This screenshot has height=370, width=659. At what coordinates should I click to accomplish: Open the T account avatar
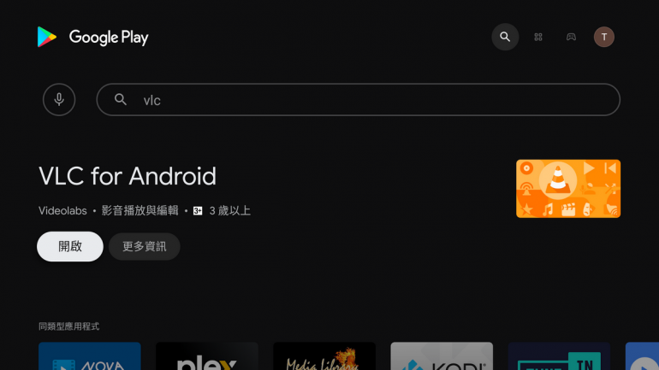click(604, 37)
